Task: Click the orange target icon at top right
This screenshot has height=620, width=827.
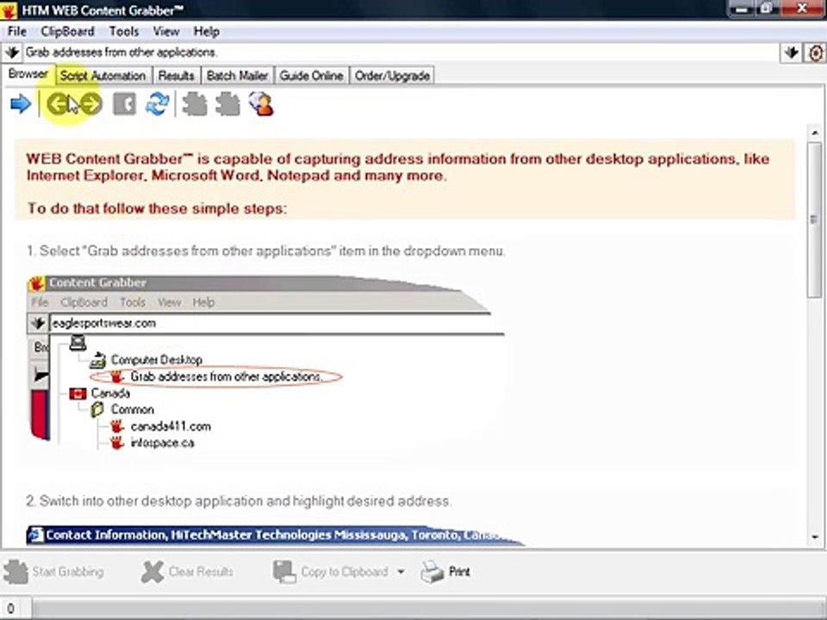Action: (816, 53)
